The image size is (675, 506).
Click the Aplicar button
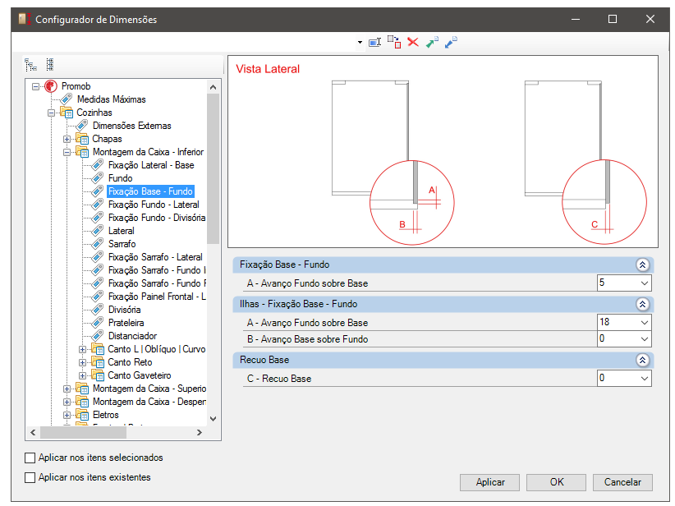pos(490,482)
